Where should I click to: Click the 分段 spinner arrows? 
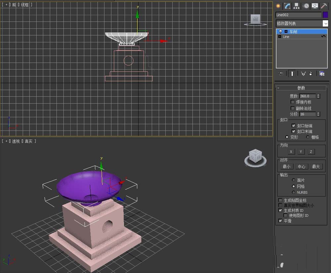coord(318,114)
